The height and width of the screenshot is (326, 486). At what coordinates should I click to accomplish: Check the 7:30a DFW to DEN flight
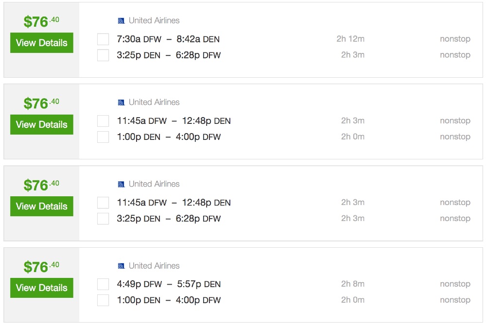point(103,39)
